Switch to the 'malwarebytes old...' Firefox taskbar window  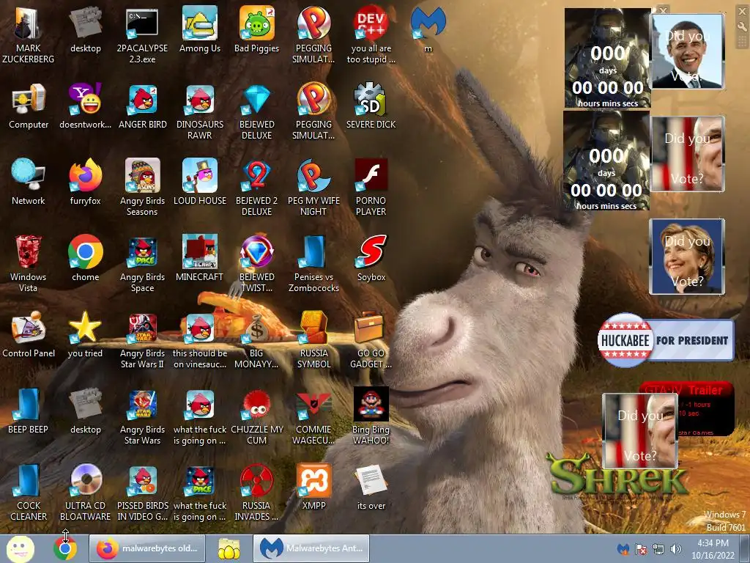146,548
